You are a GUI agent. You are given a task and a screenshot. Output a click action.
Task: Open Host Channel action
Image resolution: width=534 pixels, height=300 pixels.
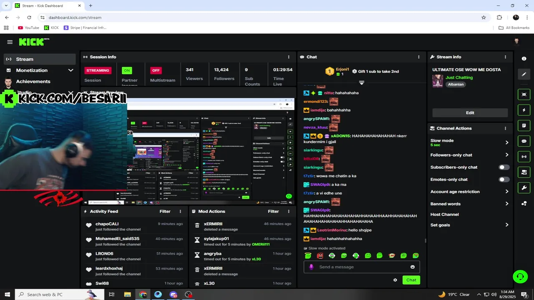(444, 215)
